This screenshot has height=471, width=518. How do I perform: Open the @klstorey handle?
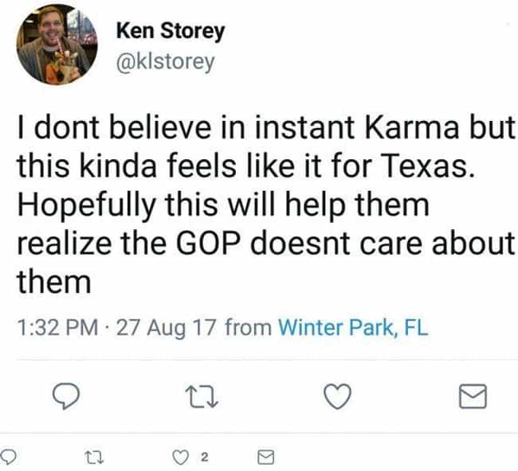166,62
